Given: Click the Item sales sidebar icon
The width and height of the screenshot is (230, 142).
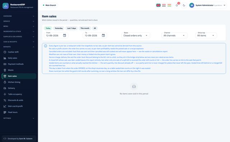Looking at the screenshot, I should click(5, 76).
